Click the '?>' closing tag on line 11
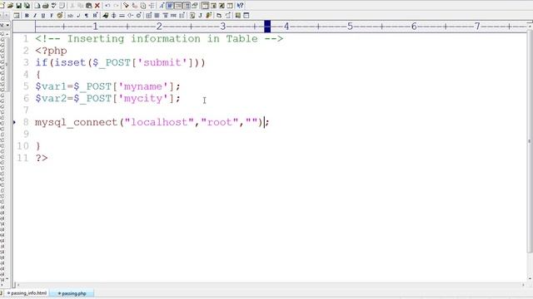Viewport: 533px width, 299px height. tap(42, 158)
